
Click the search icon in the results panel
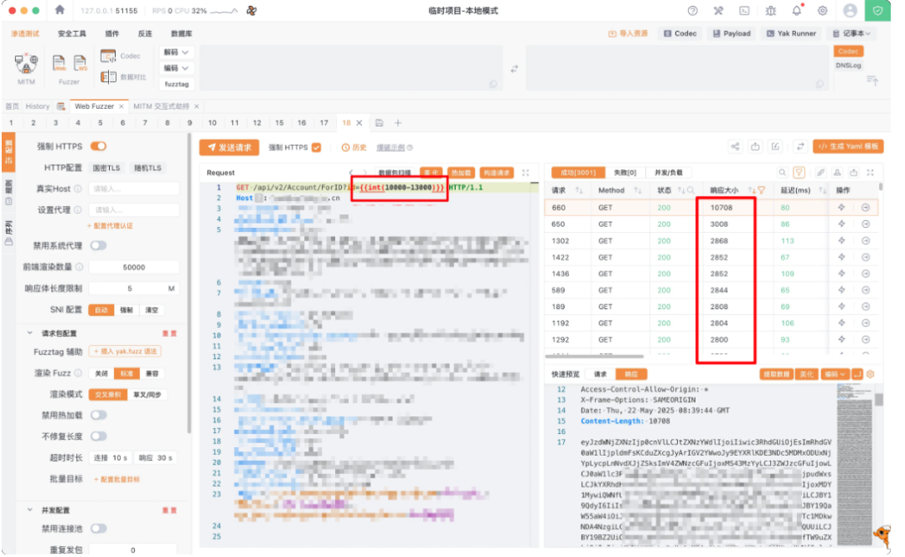click(783, 173)
